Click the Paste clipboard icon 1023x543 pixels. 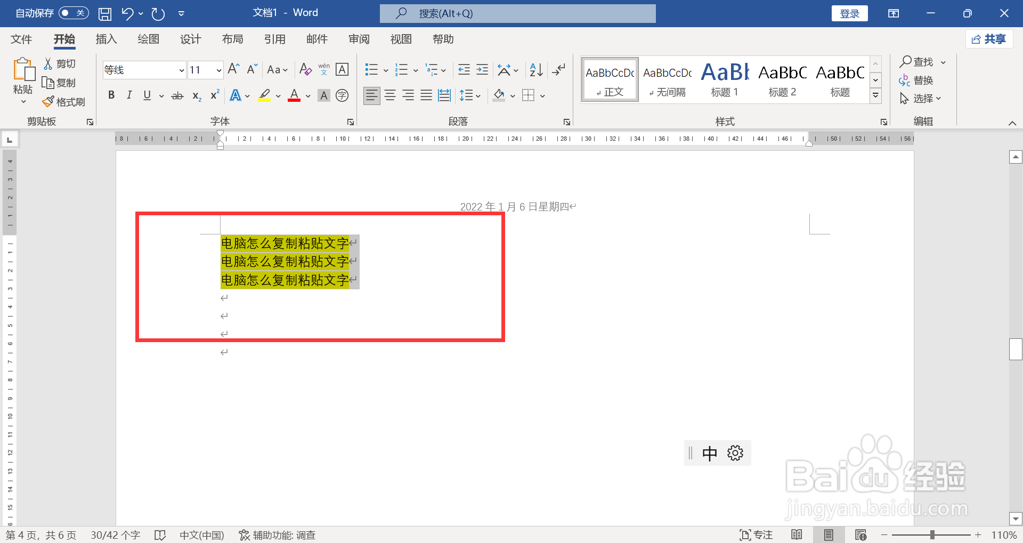(23, 70)
